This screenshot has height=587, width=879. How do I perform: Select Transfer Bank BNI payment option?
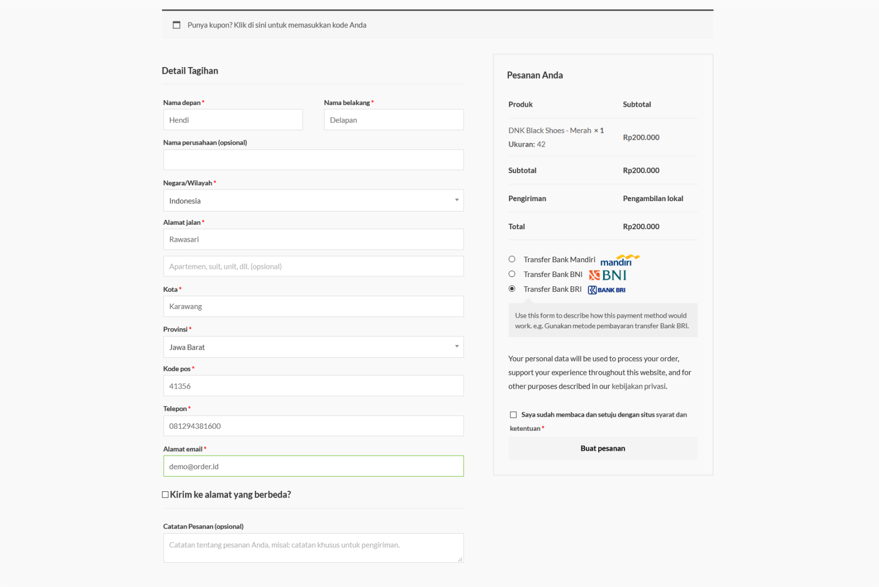[512, 274]
